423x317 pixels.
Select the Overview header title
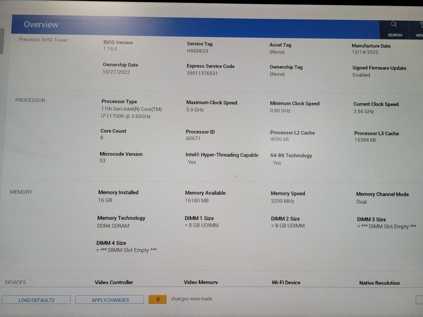point(41,24)
